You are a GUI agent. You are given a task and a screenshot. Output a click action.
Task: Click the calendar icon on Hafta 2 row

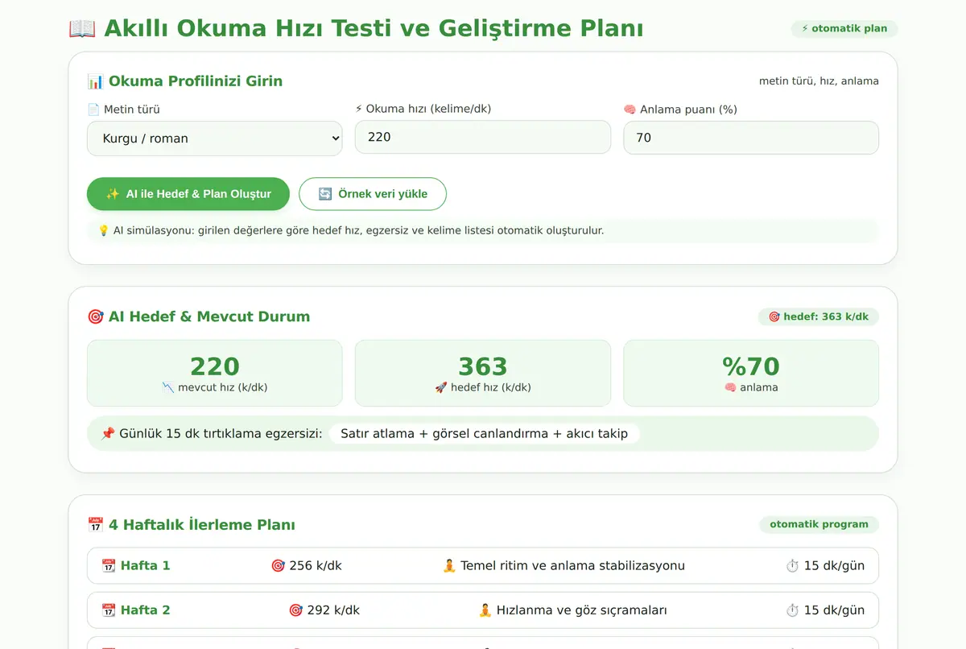109,610
